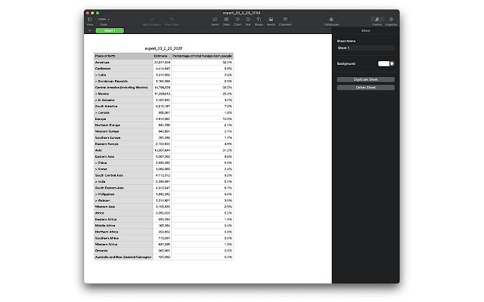Select the 'Americas' row cell
Image resolution: width=484 pixels, height=302 pixels.
click(x=123, y=62)
